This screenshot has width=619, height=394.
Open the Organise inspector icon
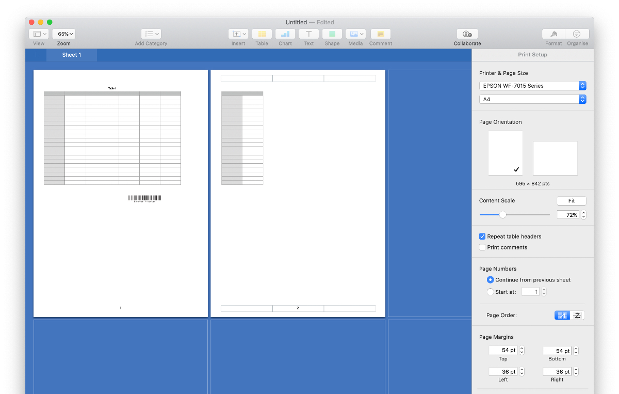[x=577, y=34]
